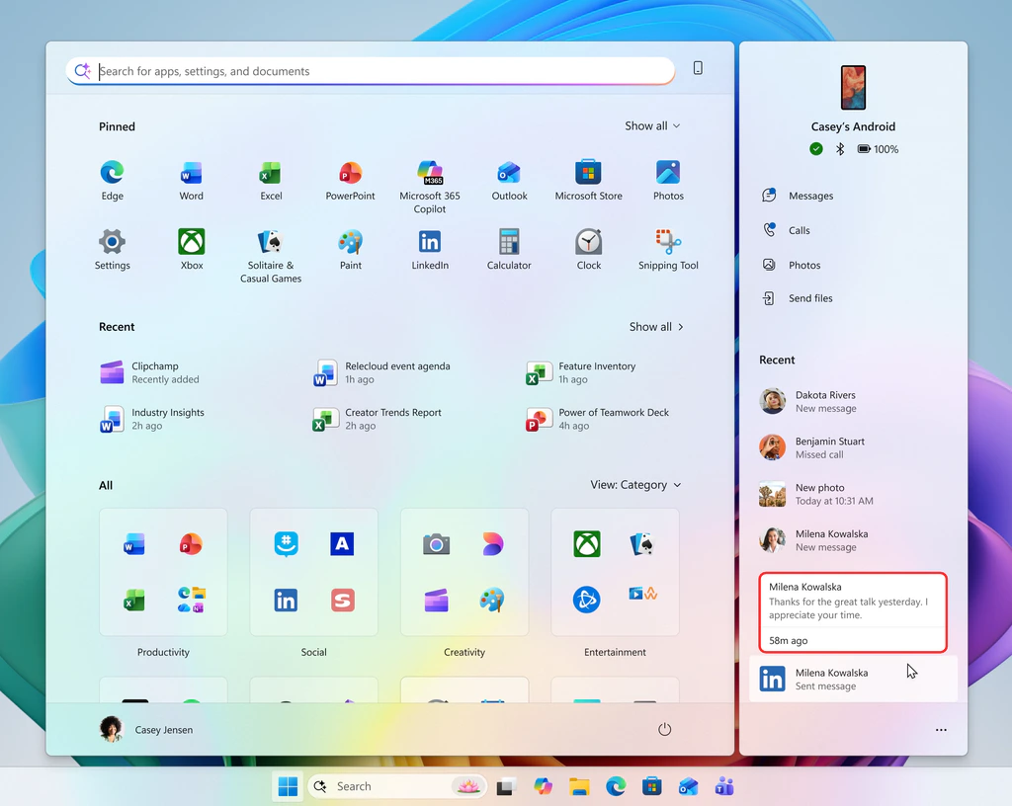Open LinkedIn in the Social group

[286, 601]
